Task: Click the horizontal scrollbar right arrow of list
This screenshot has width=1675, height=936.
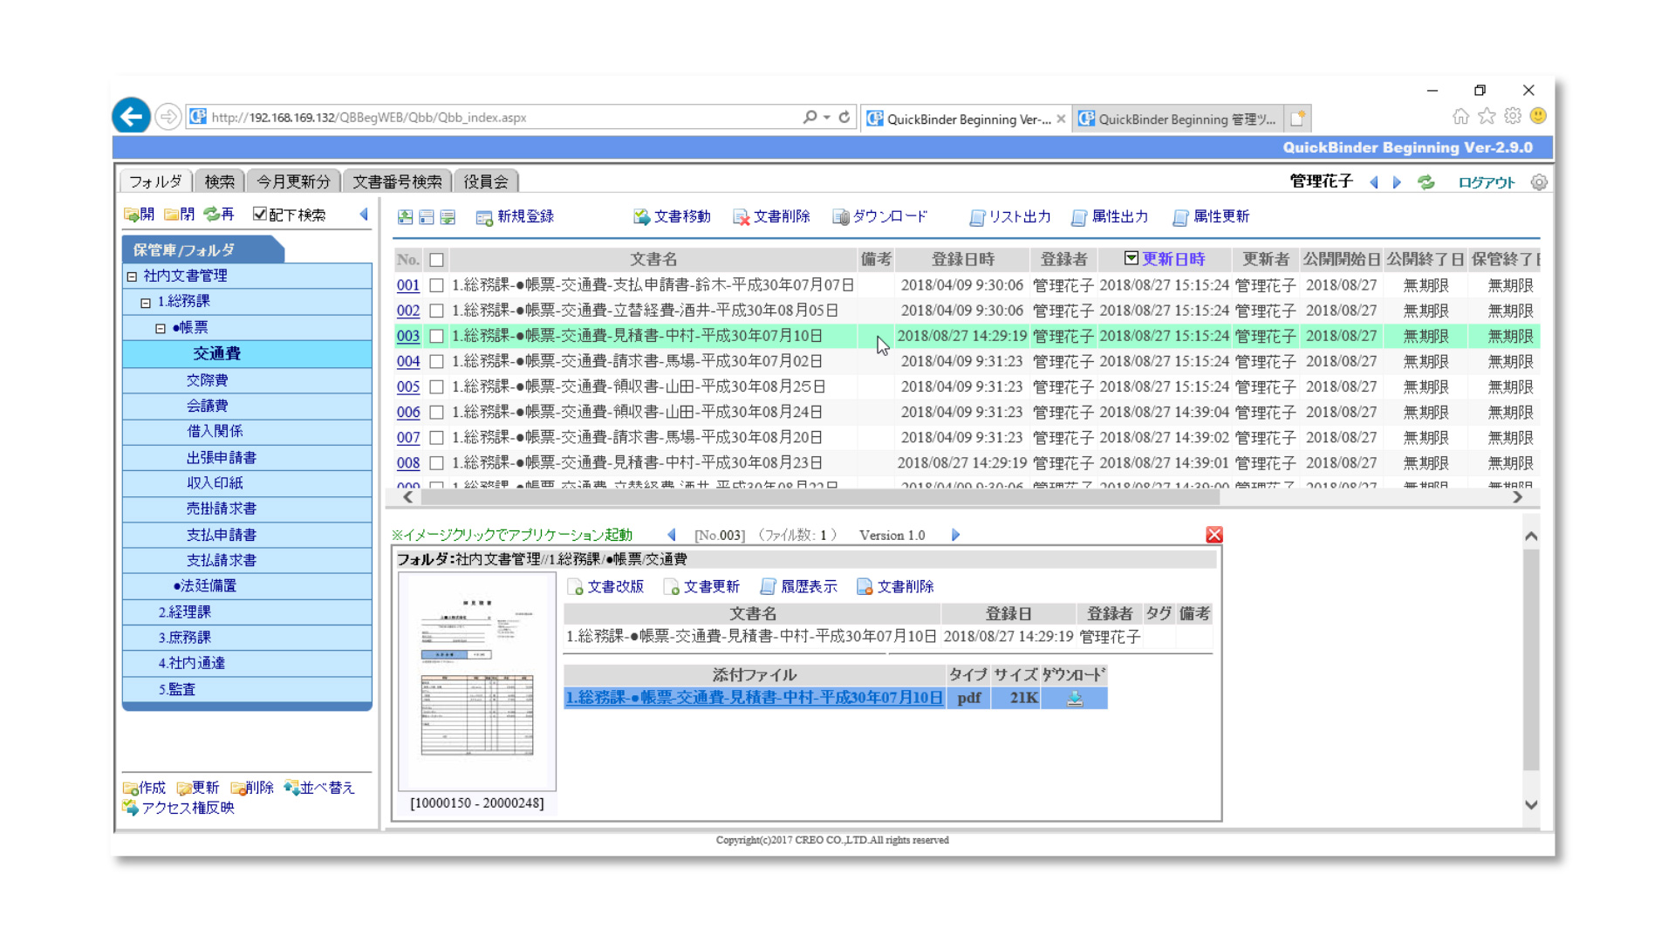Action: 1517,497
